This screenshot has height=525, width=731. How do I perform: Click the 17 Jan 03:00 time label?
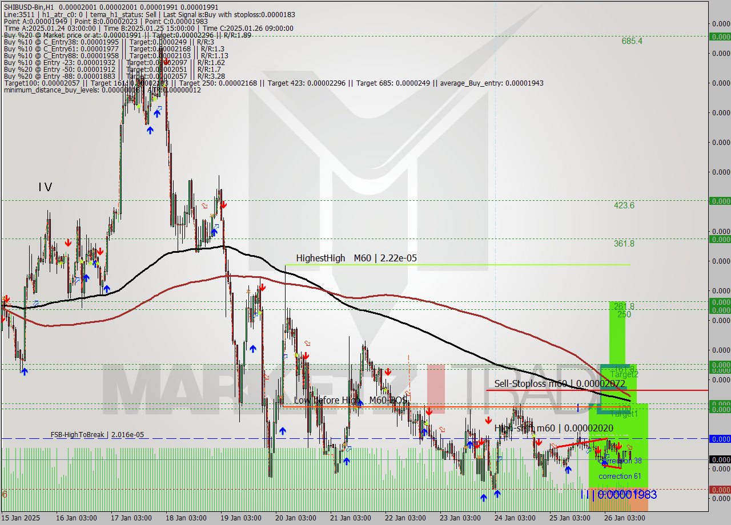[x=132, y=518]
